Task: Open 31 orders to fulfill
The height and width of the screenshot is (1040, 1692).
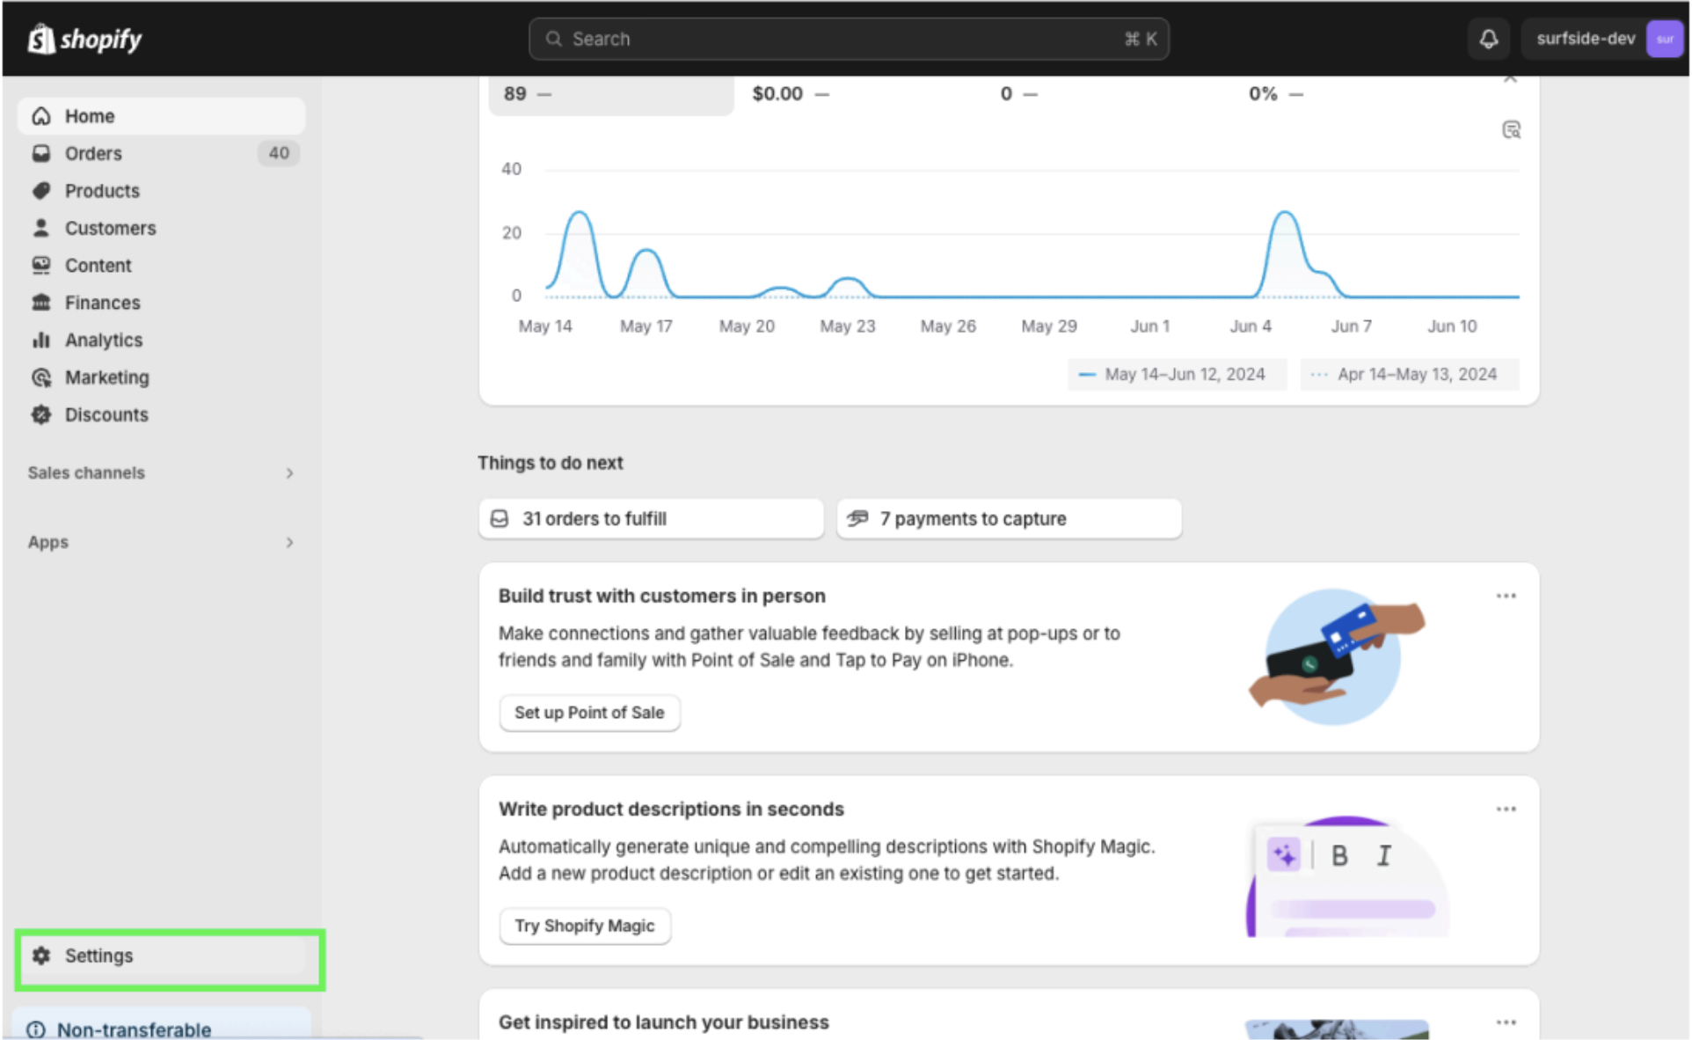Action: pyautogui.click(x=651, y=519)
